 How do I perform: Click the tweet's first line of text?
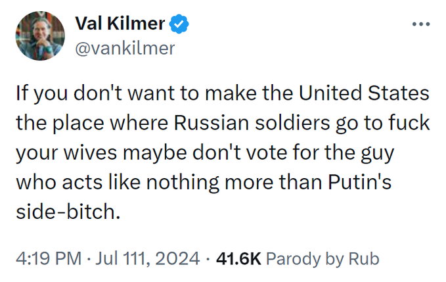223,93
